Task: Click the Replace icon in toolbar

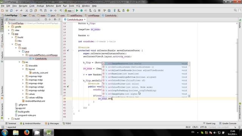Action: click(x=45, y=11)
